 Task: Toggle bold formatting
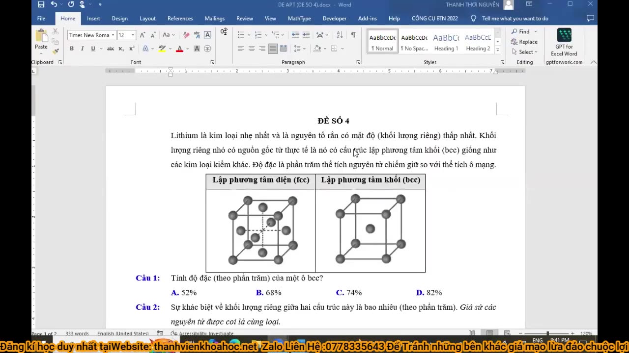[72, 49]
